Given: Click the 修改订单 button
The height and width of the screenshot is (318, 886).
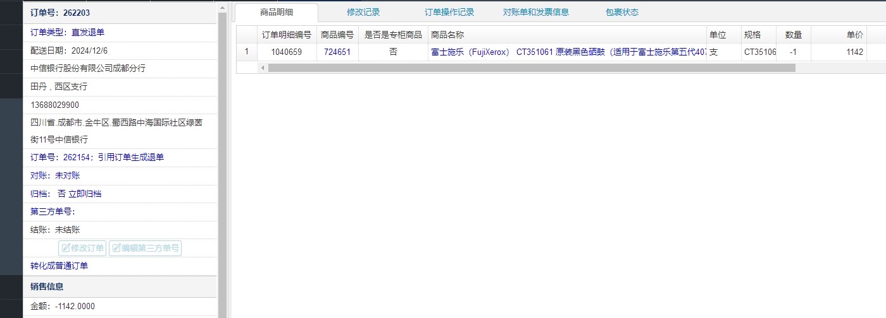Looking at the screenshot, I should pyautogui.click(x=82, y=248).
